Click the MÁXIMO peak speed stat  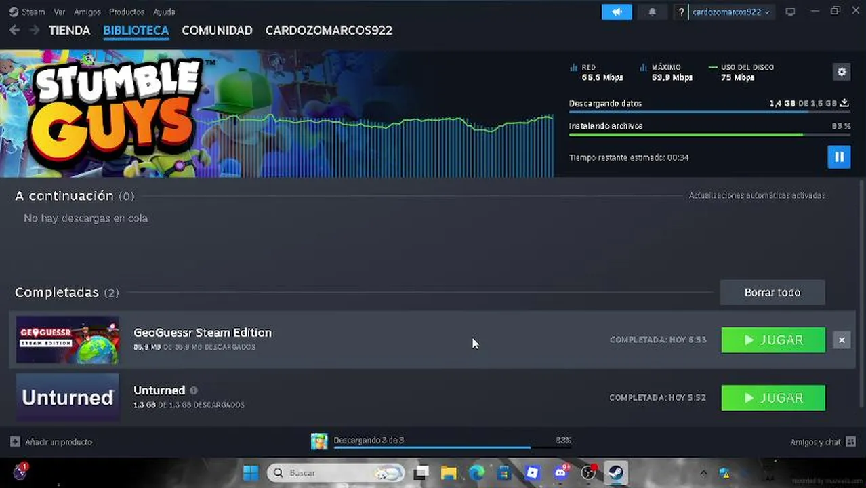pyautogui.click(x=666, y=72)
